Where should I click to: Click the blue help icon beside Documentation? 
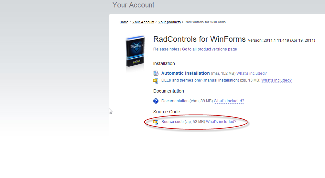click(156, 101)
